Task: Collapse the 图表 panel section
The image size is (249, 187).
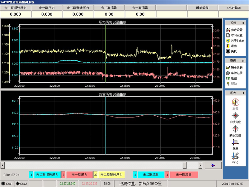Action: pos(244,93)
